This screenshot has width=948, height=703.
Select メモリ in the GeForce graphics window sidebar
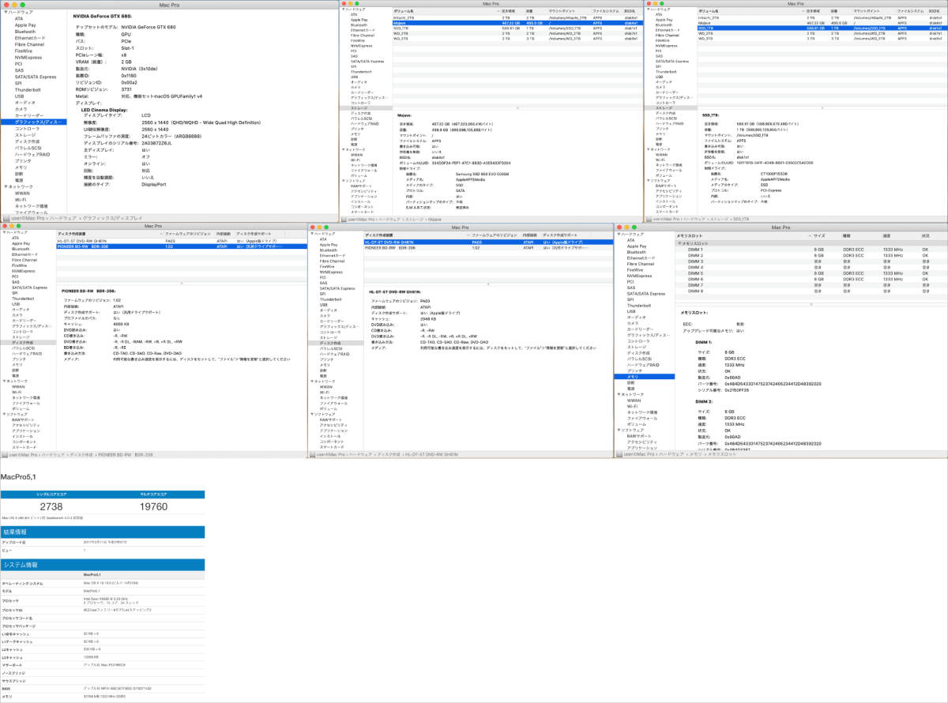21,167
